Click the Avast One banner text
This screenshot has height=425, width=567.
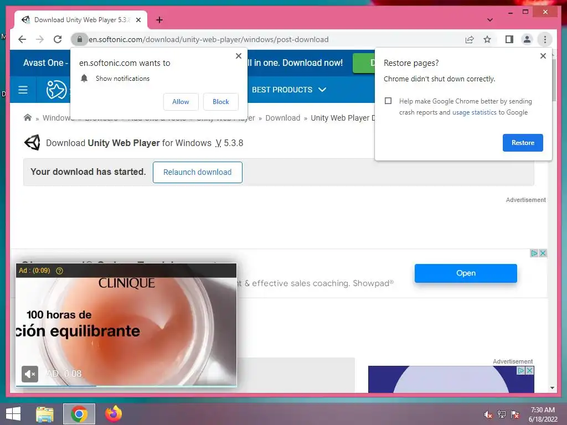point(45,63)
